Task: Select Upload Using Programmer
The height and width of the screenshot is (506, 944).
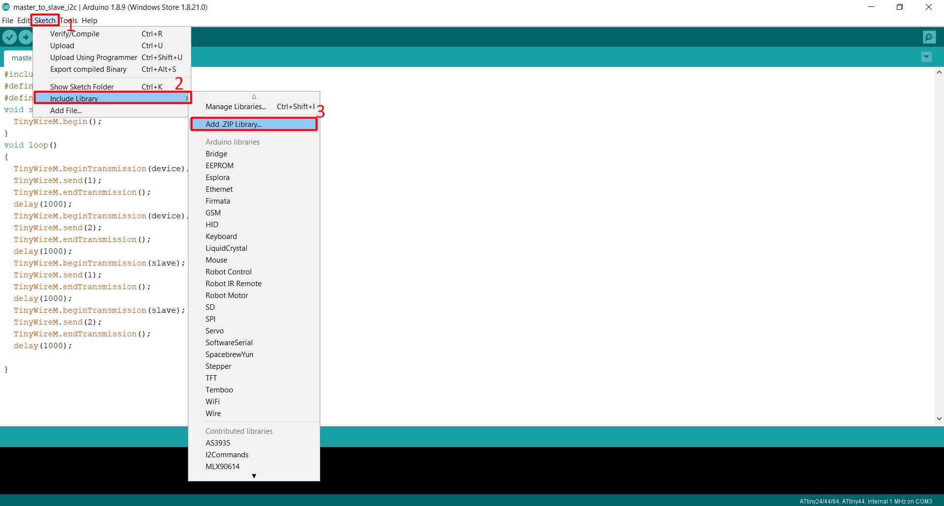Action: tap(112, 58)
